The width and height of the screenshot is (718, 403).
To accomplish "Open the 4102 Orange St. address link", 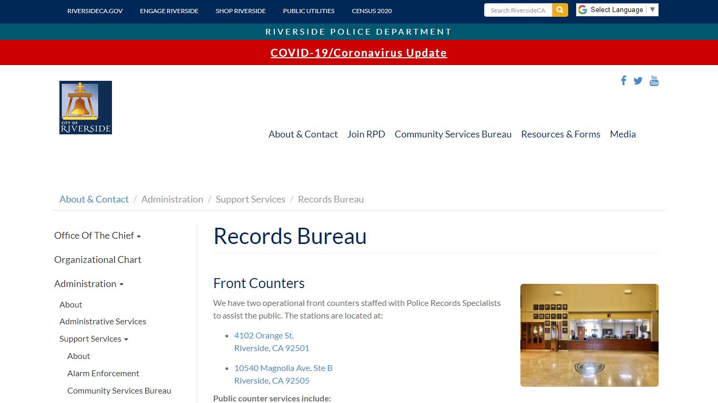I will [272, 342].
